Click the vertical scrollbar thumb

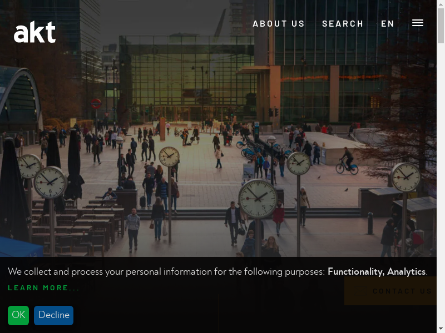tap(441, 26)
